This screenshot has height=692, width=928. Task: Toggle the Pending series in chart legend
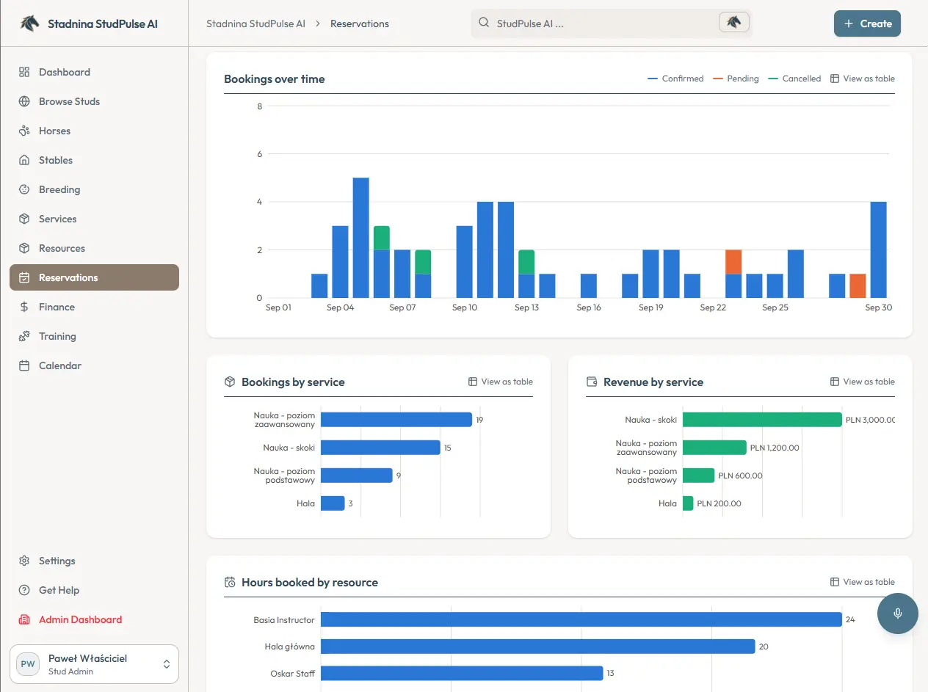(x=736, y=79)
